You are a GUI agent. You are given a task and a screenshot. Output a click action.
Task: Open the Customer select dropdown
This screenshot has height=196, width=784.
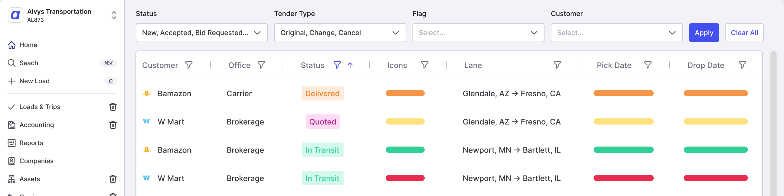pos(617,33)
